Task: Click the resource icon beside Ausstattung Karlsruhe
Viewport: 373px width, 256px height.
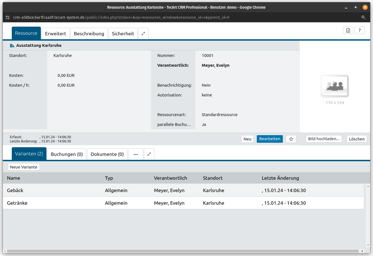Action: (12, 45)
